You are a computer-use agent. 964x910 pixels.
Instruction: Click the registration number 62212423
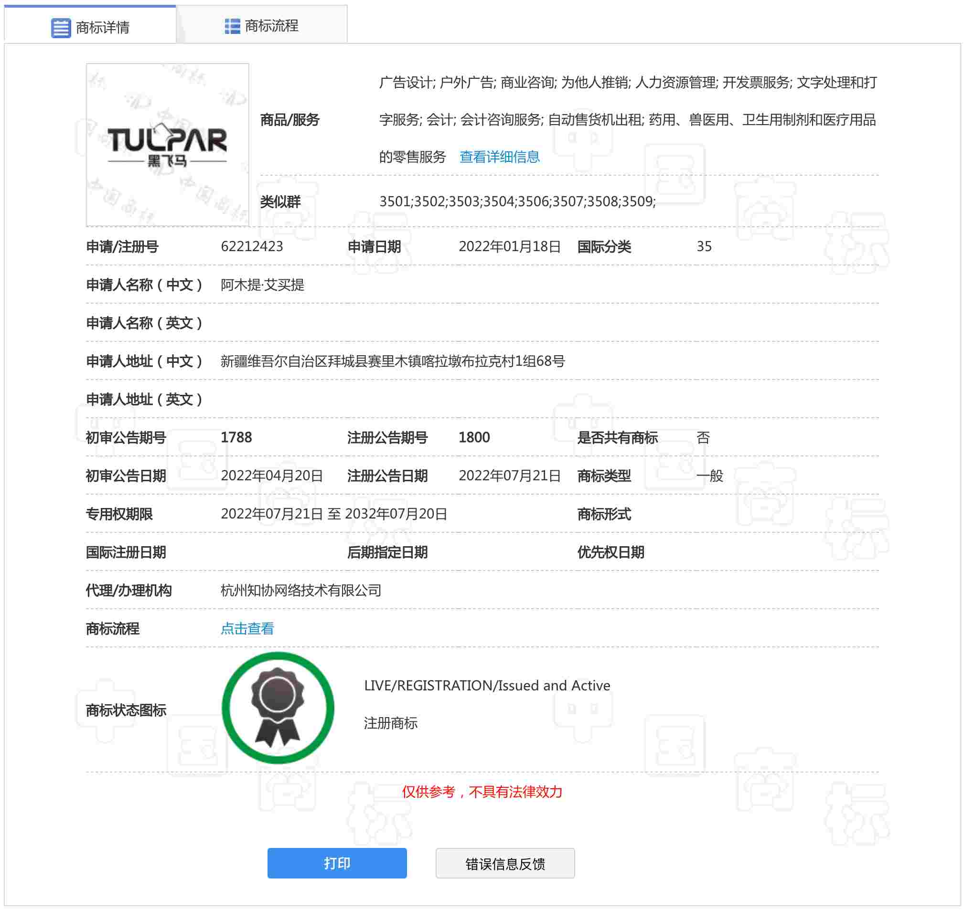251,246
